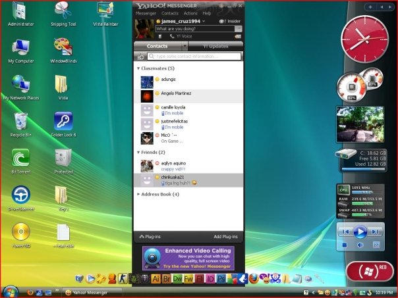
Task: Open Dreamweaver from the dock
Action: pos(177,279)
